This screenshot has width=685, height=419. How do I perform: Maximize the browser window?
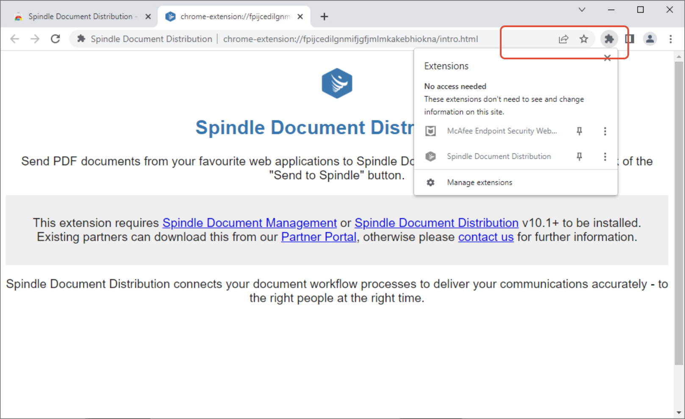641,10
